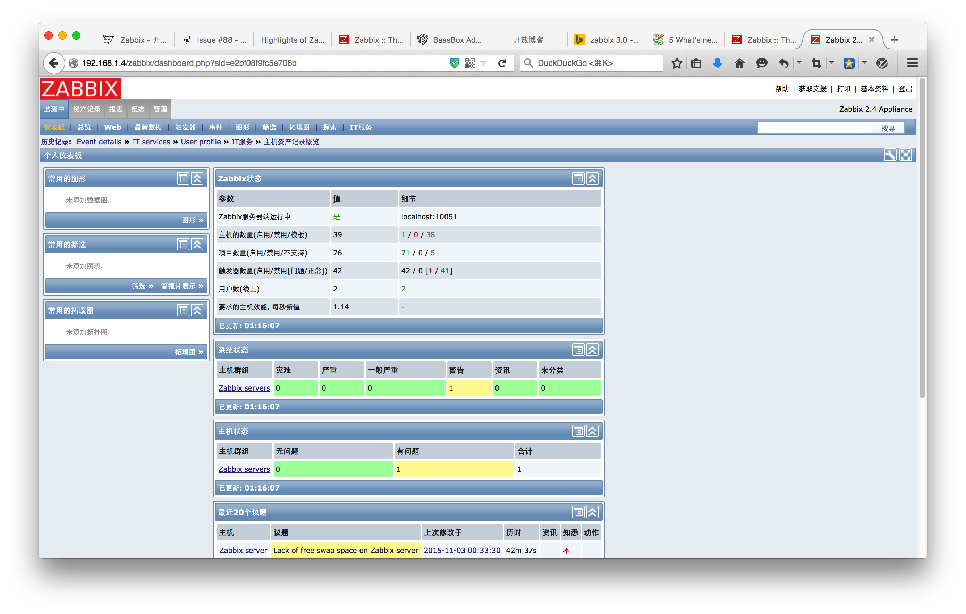This screenshot has height=614, width=966.
Task: Open the QR code icon in address bar
Action: pyautogui.click(x=470, y=63)
